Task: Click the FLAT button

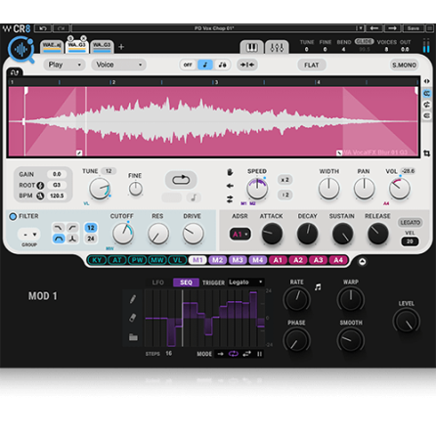Action: pos(312,65)
